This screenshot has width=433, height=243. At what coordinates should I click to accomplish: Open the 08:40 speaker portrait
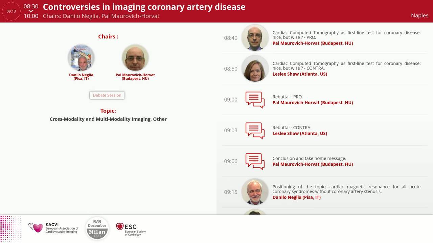pos(255,37)
